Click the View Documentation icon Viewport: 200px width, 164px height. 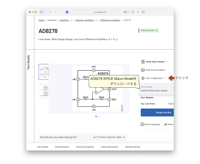point(143,70)
